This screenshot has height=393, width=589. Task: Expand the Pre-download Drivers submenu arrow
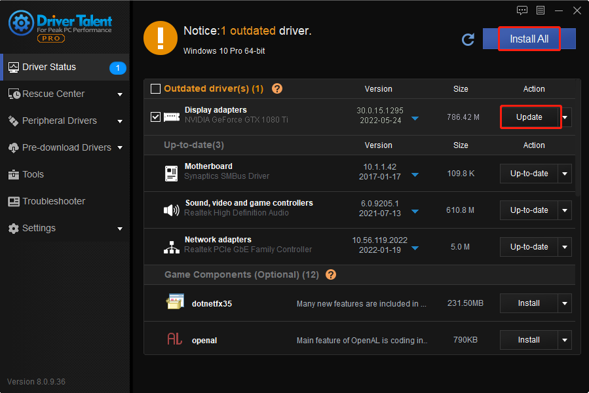point(120,147)
